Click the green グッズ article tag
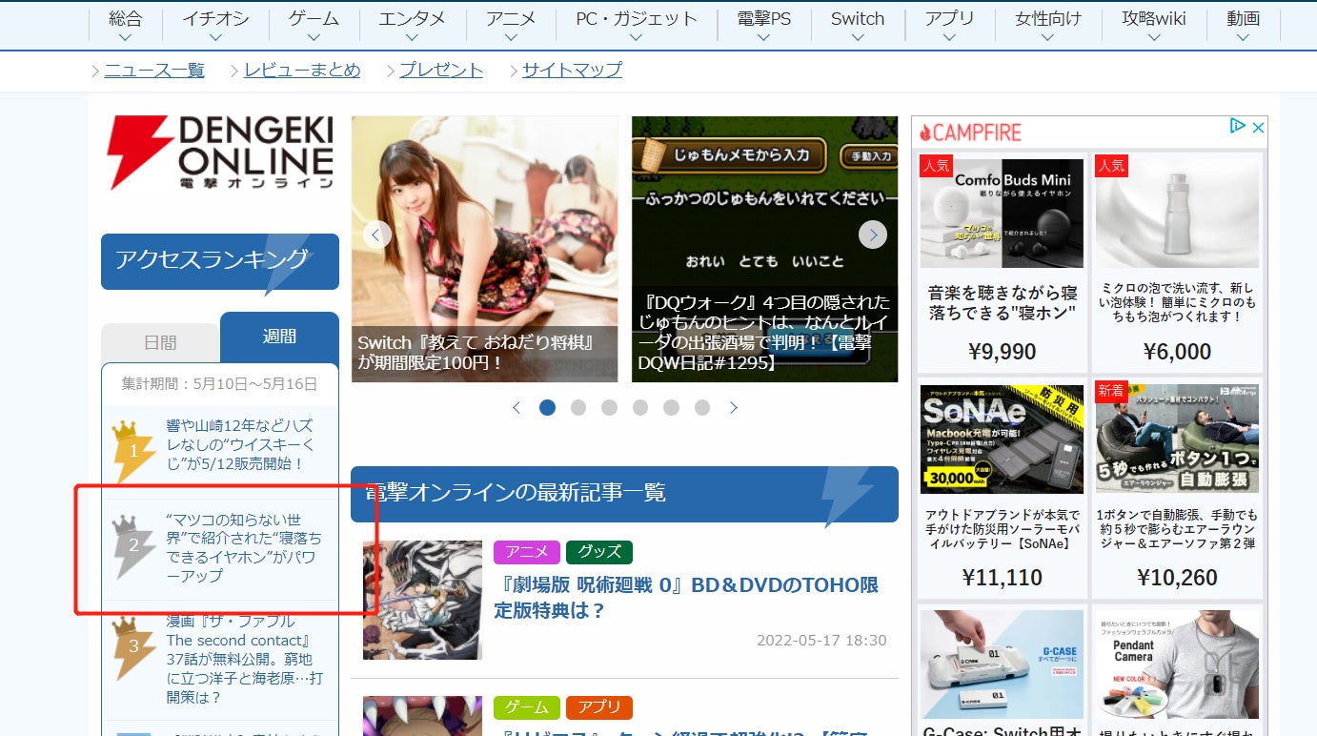 tap(599, 552)
